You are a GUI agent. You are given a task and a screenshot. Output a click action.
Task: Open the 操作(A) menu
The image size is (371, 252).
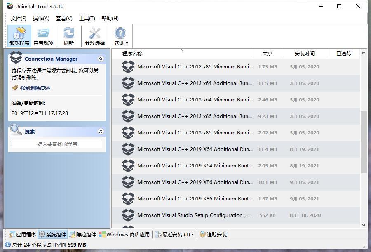click(41, 18)
